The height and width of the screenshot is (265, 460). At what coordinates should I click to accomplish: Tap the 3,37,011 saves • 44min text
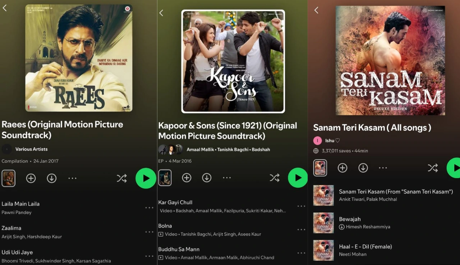[345, 151]
